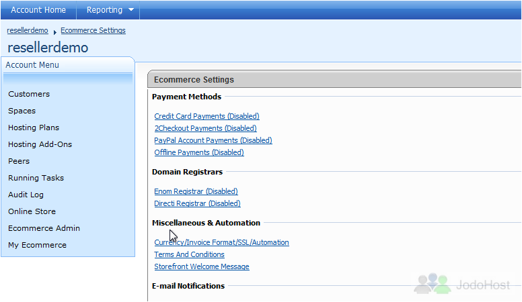Image resolution: width=522 pixels, height=302 pixels.
Task: Click the Ecommerce Settings panel header
Action: click(334, 79)
